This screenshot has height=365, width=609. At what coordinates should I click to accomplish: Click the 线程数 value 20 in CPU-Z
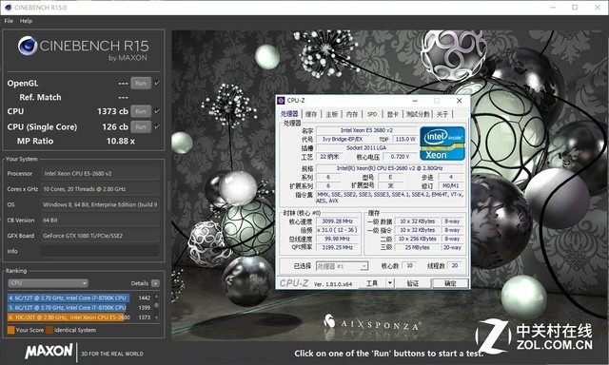click(x=455, y=266)
